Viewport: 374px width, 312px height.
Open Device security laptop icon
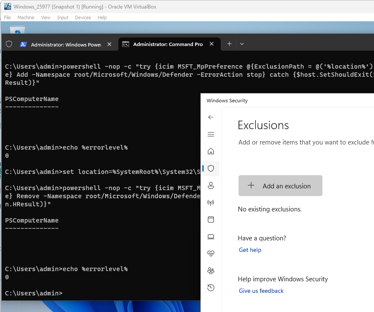point(210,237)
